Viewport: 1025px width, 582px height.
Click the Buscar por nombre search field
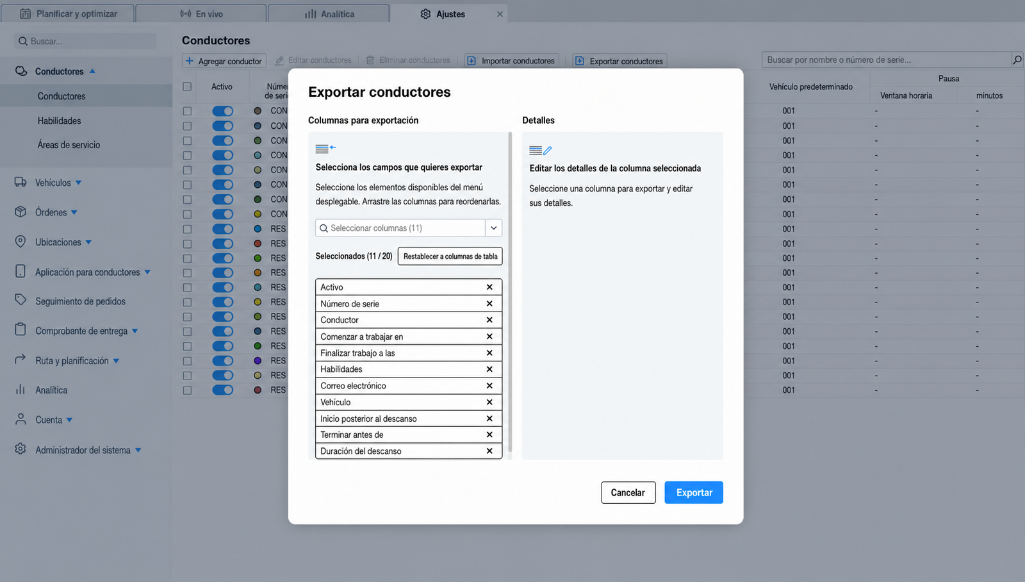(x=886, y=60)
